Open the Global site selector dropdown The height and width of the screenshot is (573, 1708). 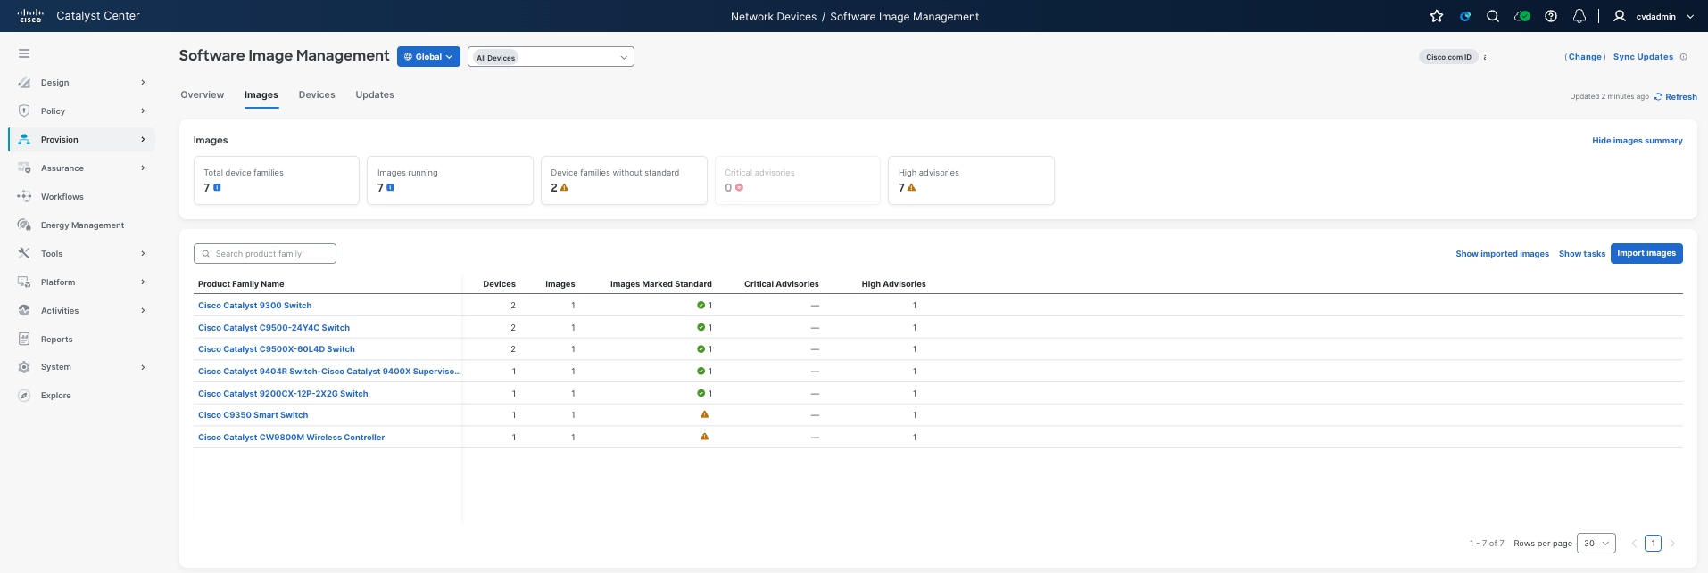click(428, 57)
